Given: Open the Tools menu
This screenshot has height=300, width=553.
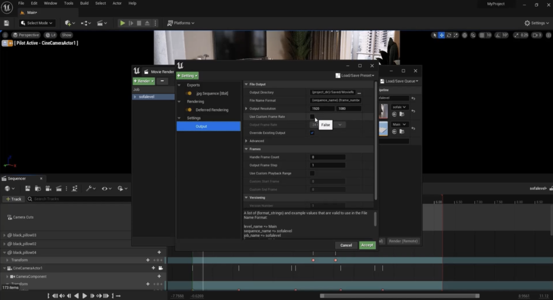Looking at the screenshot, I should coord(69,3).
